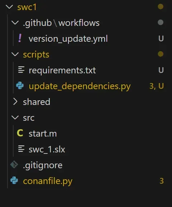
Task: Open requirements.txt file
Action: (x=62, y=70)
